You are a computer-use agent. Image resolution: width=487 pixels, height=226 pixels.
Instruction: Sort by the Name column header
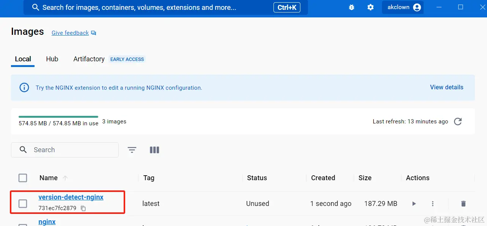point(49,178)
